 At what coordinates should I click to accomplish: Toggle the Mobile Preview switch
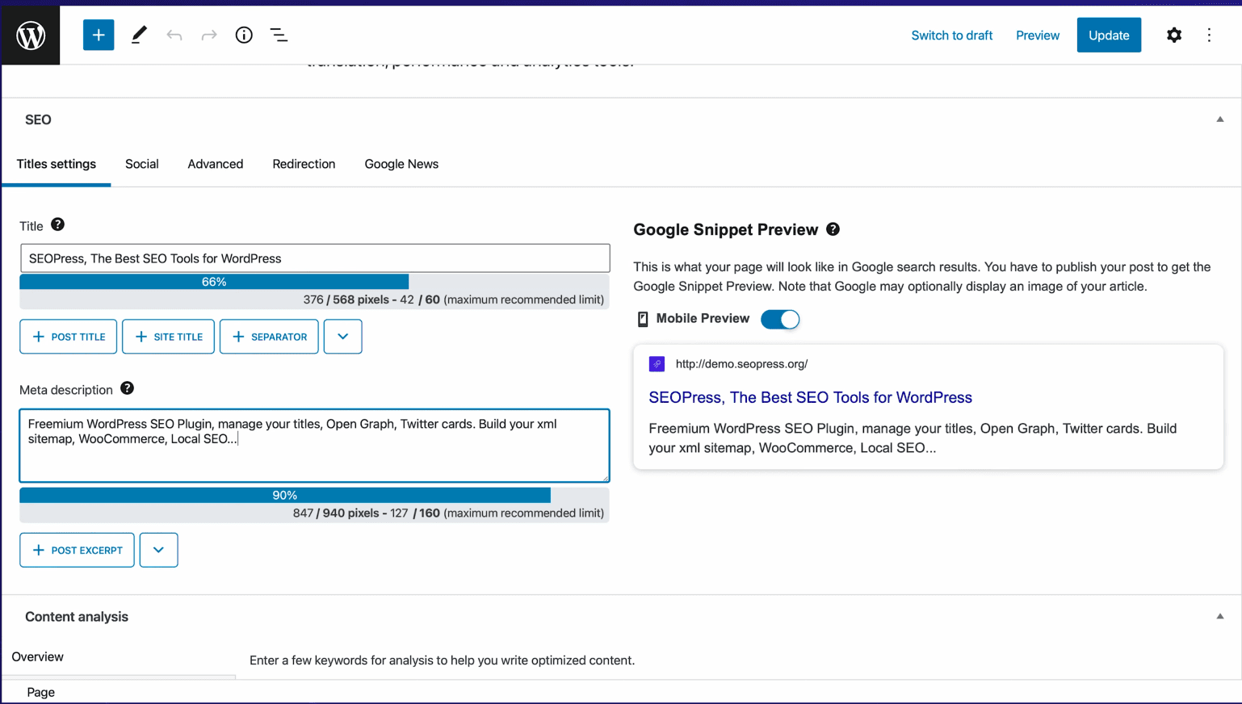[x=780, y=319]
